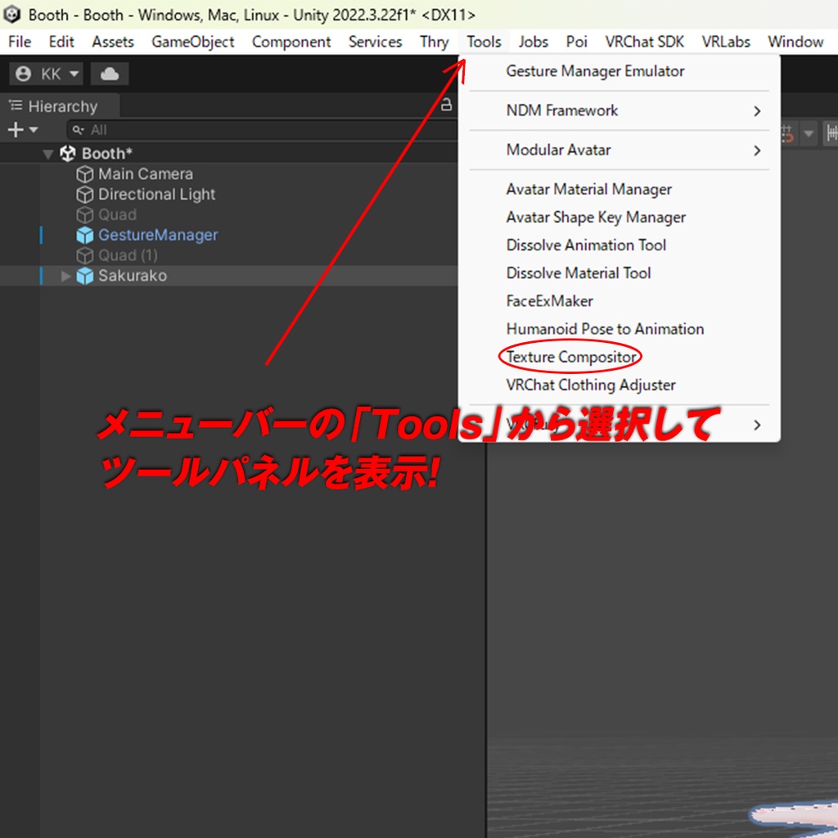This screenshot has width=838, height=838.
Task: Click the cube icon beside Directional Light
Action: point(85,194)
